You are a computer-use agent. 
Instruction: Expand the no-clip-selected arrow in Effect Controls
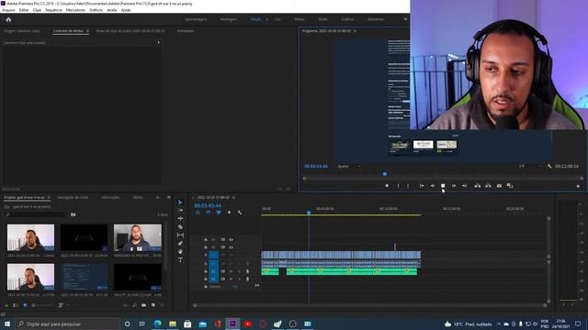click(159, 43)
